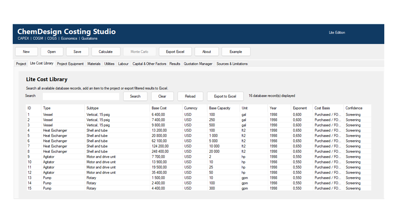The height and width of the screenshot is (223, 397).
Task: Go to the Materials tab
Action: [x=94, y=64]
